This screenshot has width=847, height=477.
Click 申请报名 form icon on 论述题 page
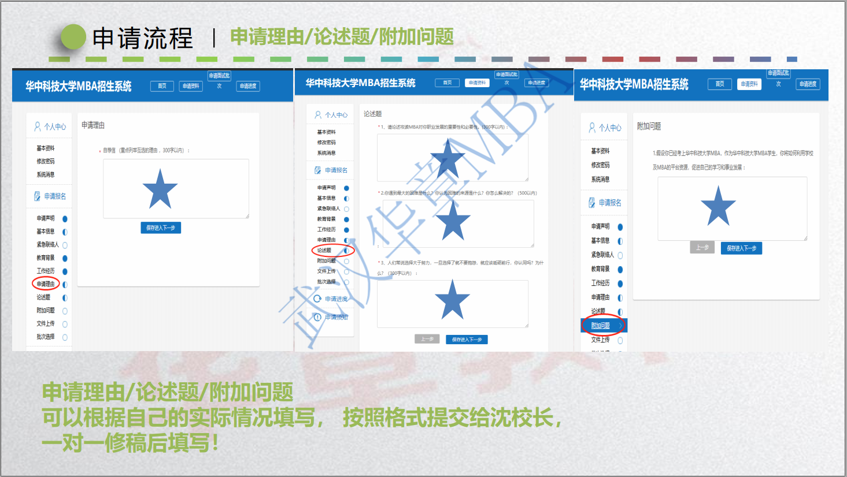(x=317, y=170)
